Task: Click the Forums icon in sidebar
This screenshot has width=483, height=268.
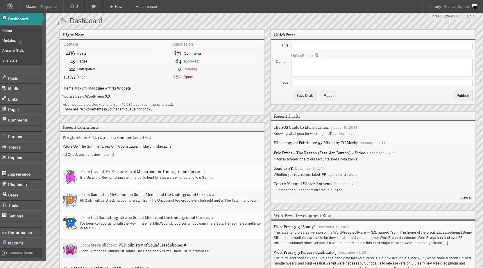Action: pyautogui.click(x=4, y=136)
